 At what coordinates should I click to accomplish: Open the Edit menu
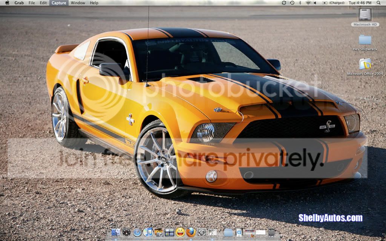click(43, 3)
